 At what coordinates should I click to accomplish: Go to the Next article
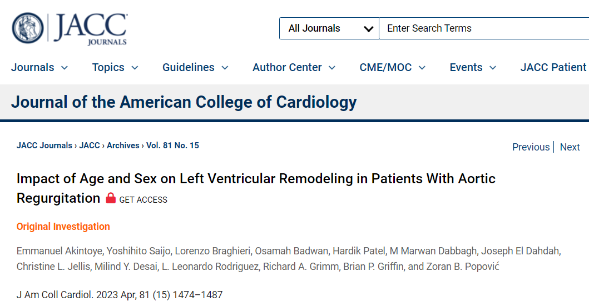click(x=570, y=147)
